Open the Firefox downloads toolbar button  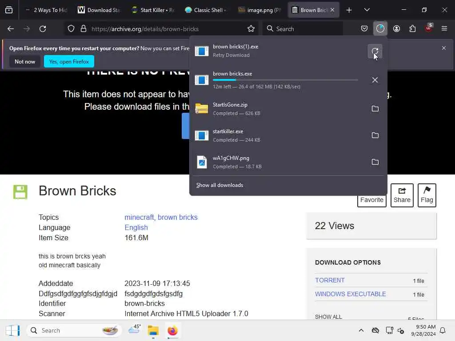tap(380, 29)
